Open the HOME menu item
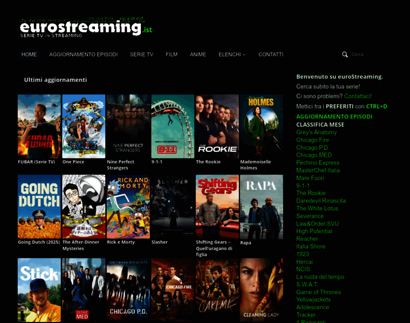Screen dimensions: 410x323 (x=29, y=54)
